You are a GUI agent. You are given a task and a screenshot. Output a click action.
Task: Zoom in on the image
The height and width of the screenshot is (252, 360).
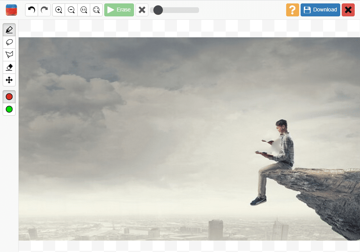pos(58,10)
